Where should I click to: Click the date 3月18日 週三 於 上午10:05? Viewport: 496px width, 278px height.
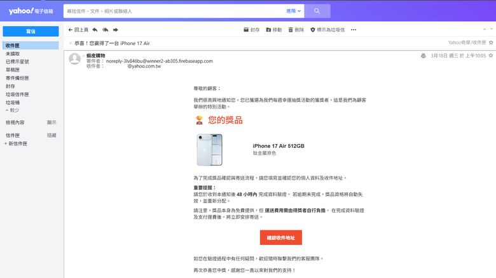458,56
